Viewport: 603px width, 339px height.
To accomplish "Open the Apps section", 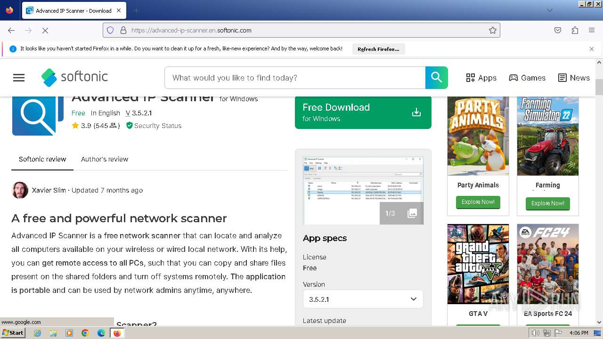I will pyautogui.click(x=481, y=78).
